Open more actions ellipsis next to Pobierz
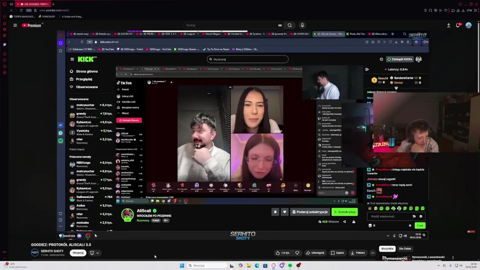Image resolution: width=480 pixels, height=270 pixels. pos(372,253)
